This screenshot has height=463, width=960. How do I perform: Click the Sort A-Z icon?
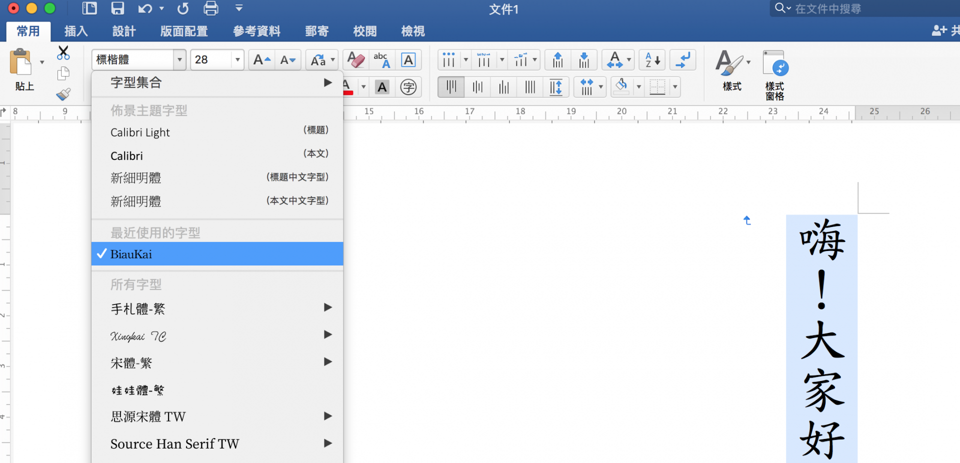pyautogui.click(x=652, y=60)
